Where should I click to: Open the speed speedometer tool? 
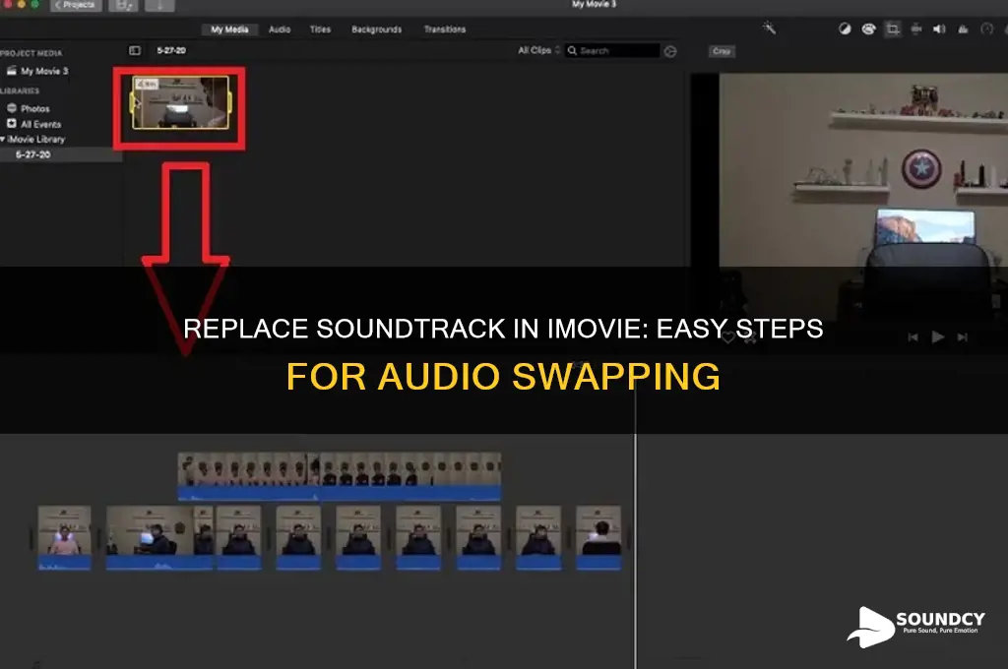coord(986,29)
